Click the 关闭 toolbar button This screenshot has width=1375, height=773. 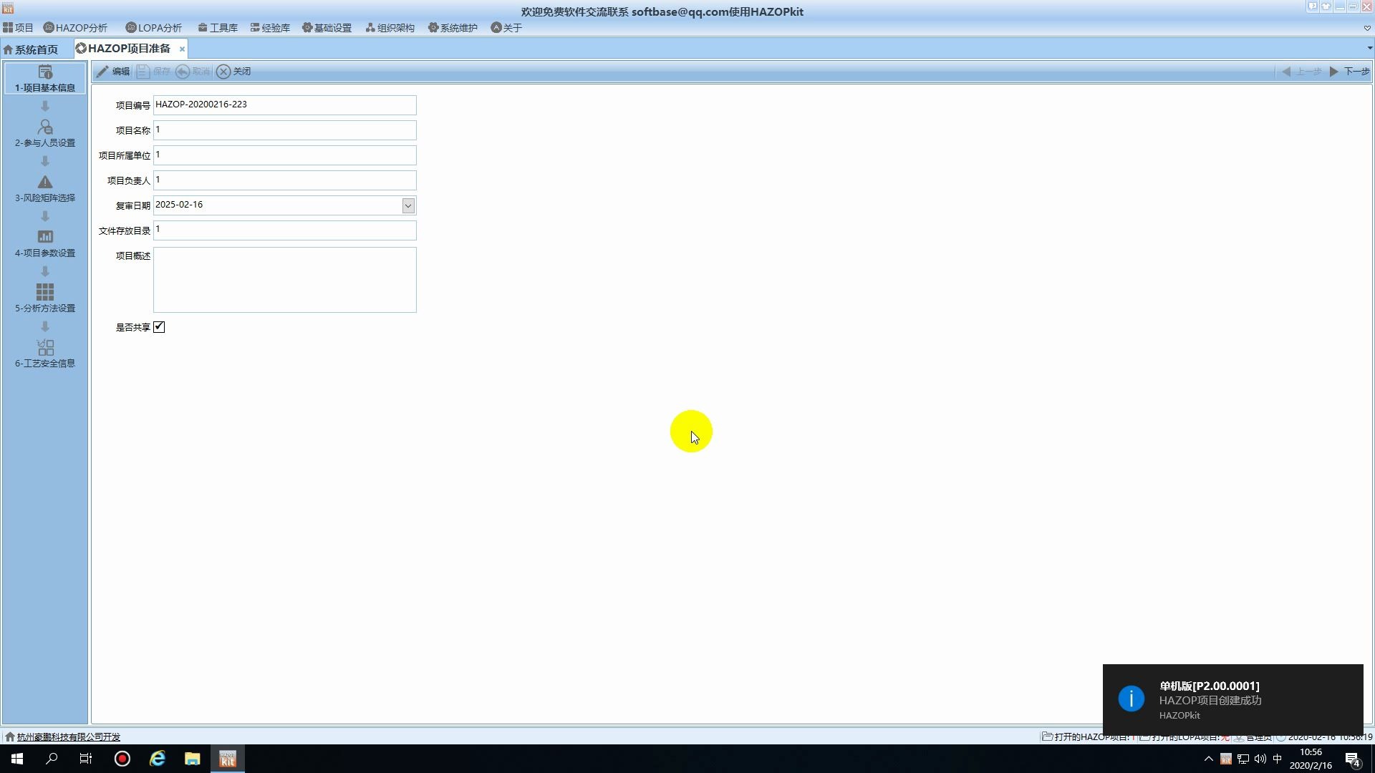click(x=234, y=72)
